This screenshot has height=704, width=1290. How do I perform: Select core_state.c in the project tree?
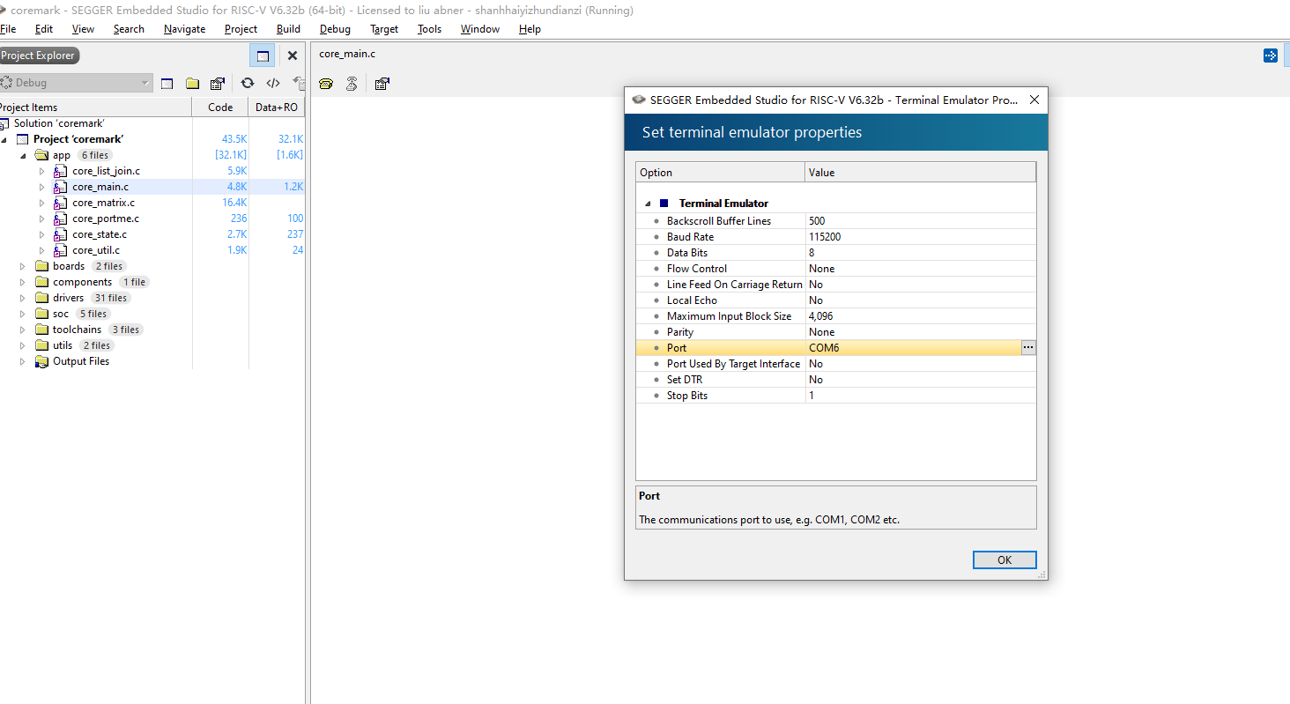[100, 234]
